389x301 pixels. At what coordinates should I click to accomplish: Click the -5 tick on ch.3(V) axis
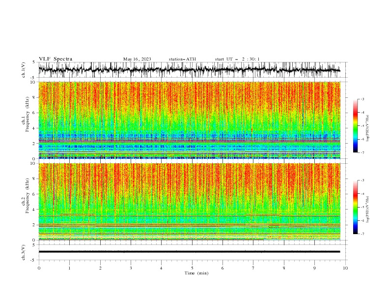click(x=33, y=260)
